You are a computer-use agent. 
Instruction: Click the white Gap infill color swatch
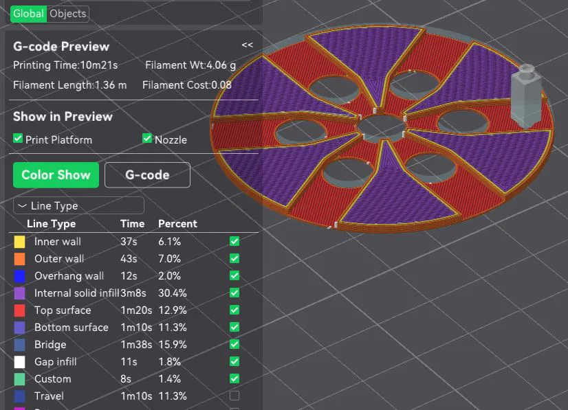(19, 362)
